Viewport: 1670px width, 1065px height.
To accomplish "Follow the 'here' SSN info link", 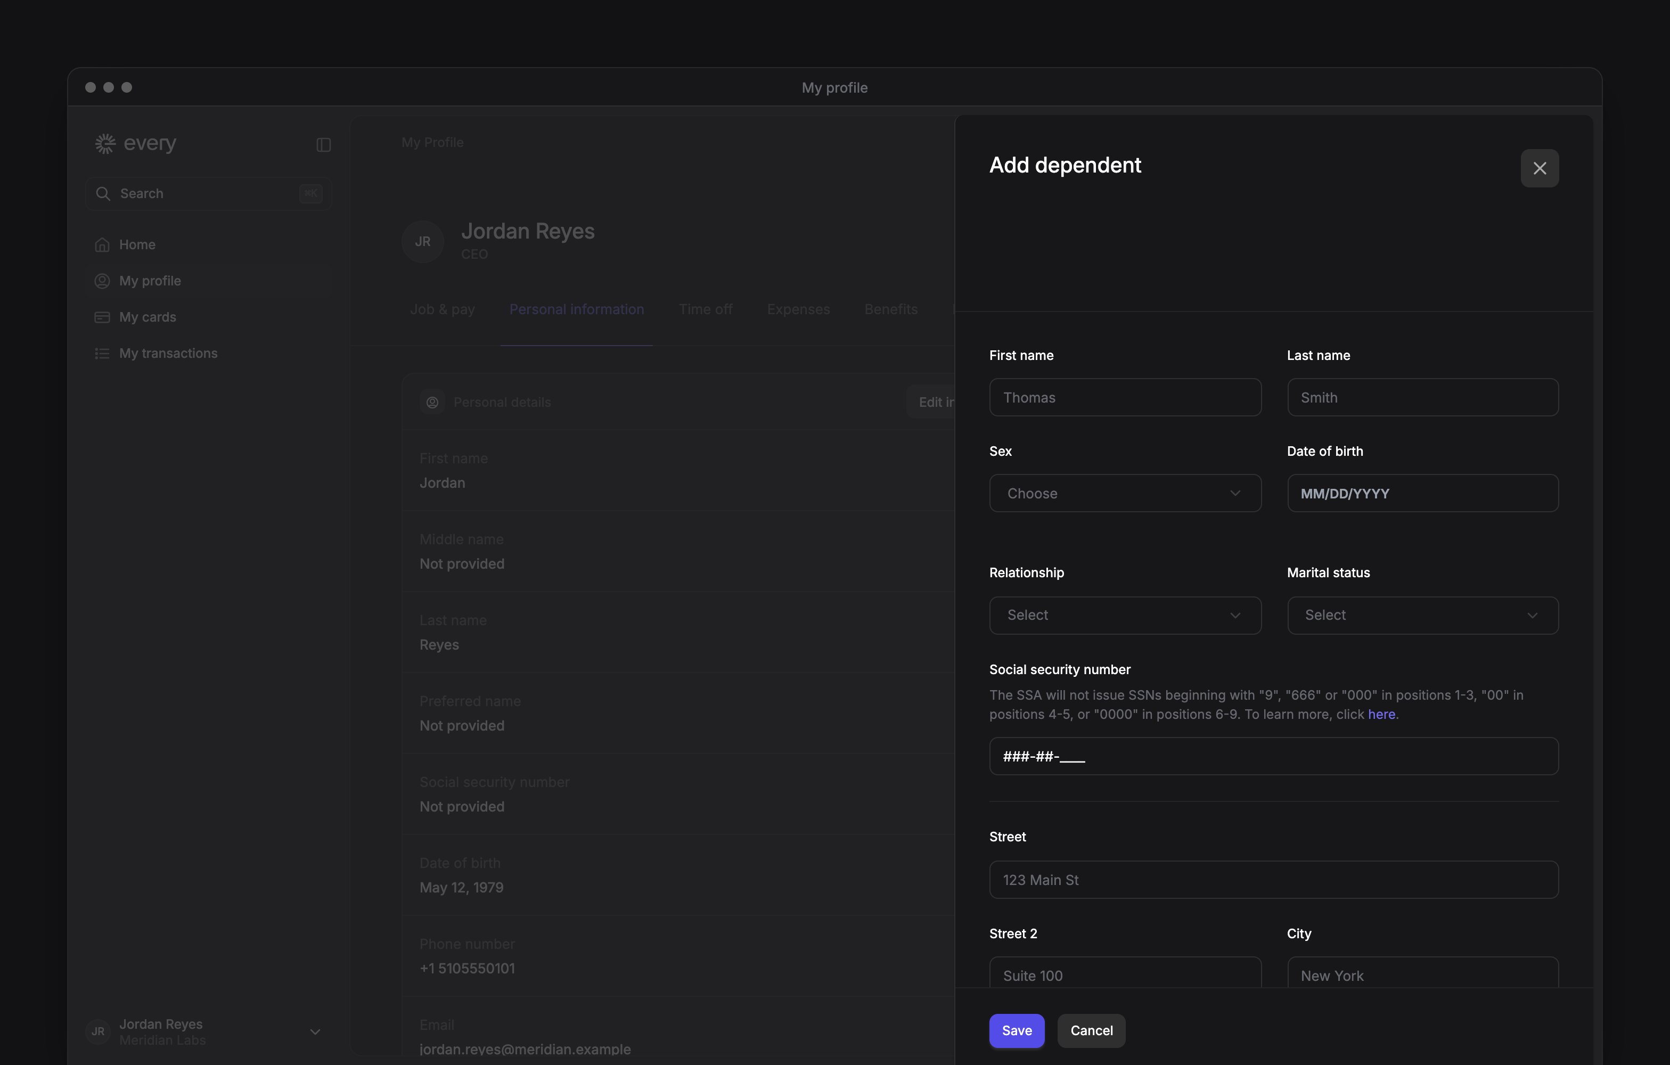I will [1381, 714].
